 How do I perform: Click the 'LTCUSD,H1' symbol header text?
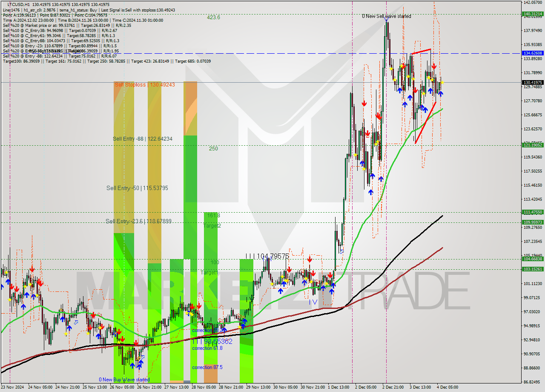click(x=18, y=4)
